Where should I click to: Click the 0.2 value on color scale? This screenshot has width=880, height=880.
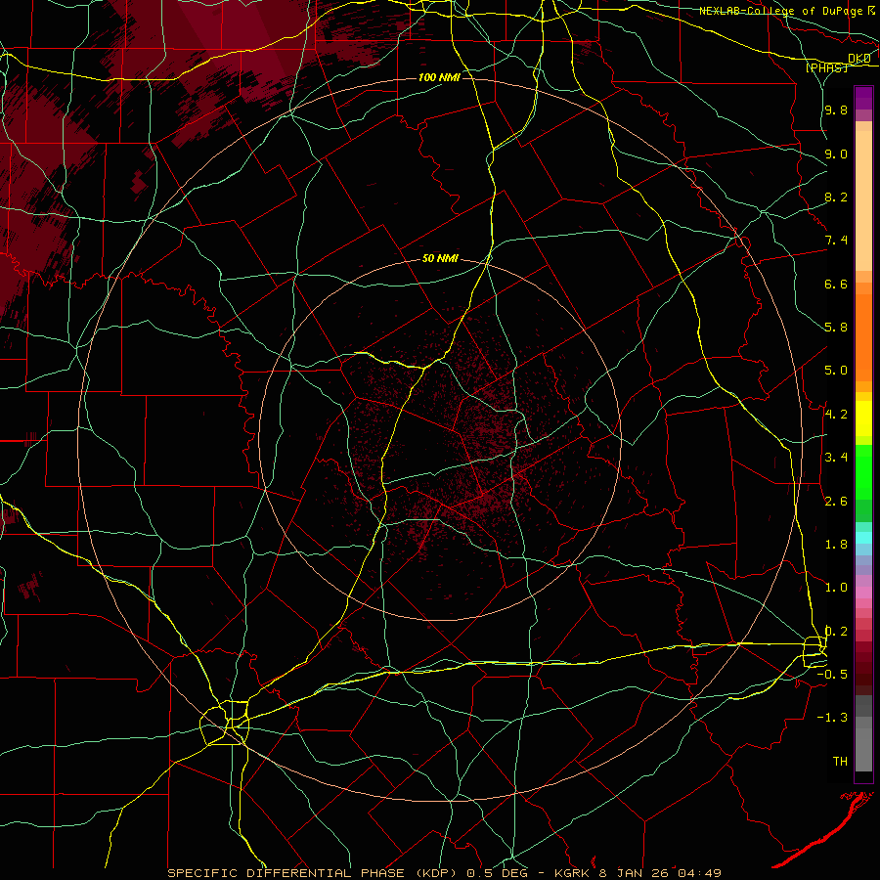point(836,632)
